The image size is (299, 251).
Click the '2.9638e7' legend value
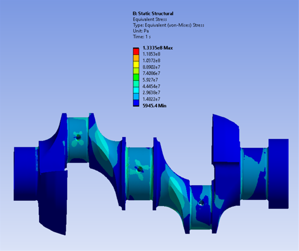point(151,93)
